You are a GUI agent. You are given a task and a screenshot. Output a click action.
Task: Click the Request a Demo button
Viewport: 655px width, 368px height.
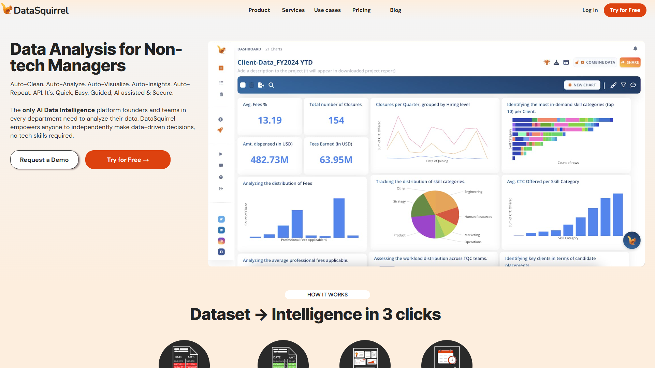pyautogui.click(x=44, y=159)
